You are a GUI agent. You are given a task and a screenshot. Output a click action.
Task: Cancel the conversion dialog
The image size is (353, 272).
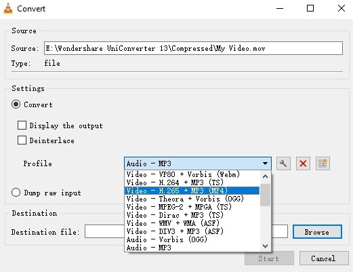coord(324,258)
